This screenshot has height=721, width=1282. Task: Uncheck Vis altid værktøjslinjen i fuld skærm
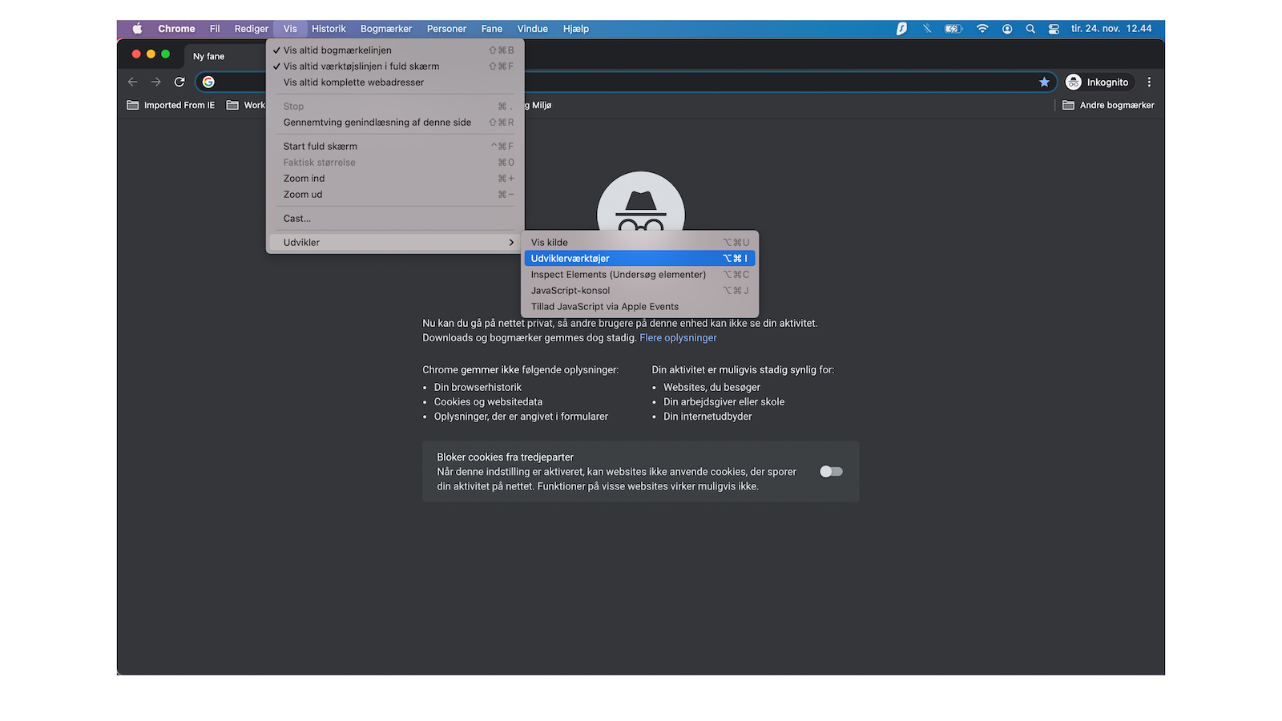click(x=361, y=66)
